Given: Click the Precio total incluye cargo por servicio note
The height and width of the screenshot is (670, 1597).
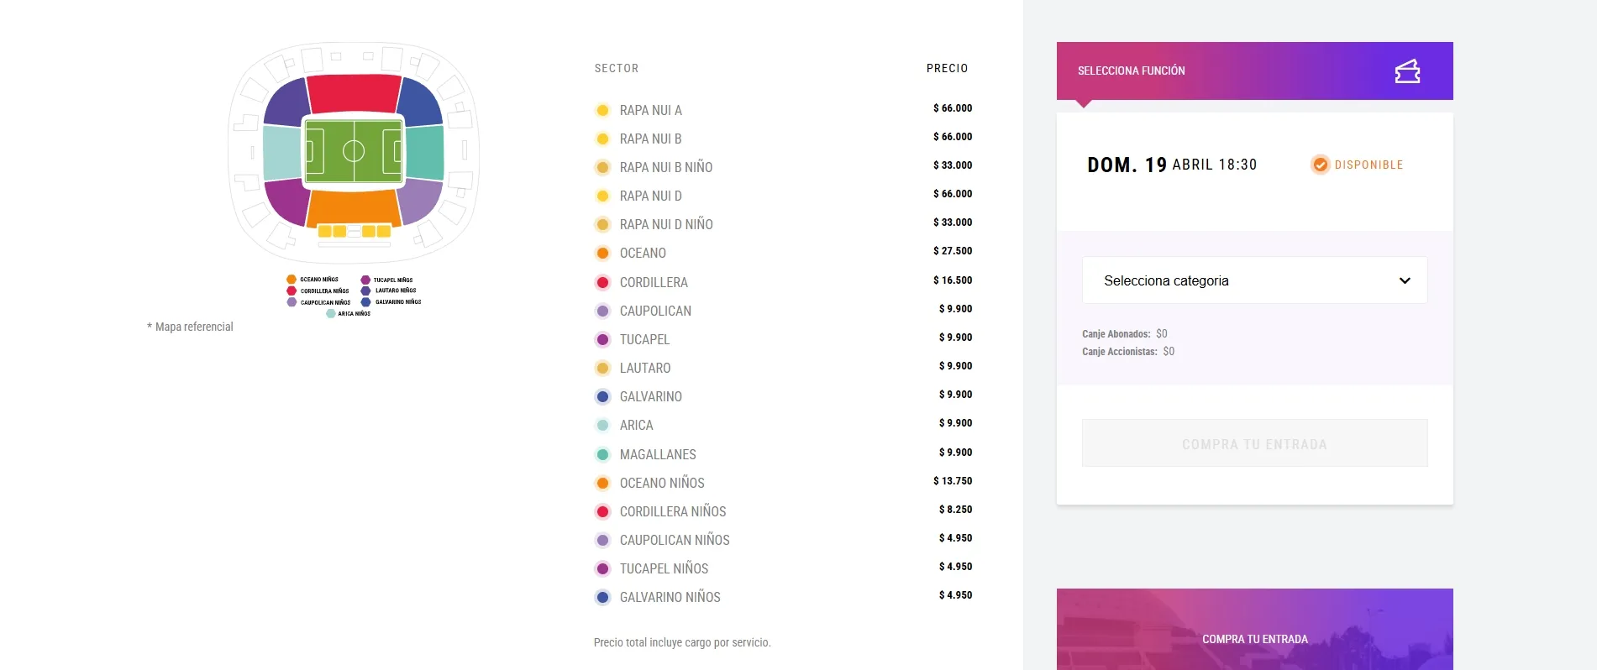Looking at the screenshot, I should click(x=682, y=642).
